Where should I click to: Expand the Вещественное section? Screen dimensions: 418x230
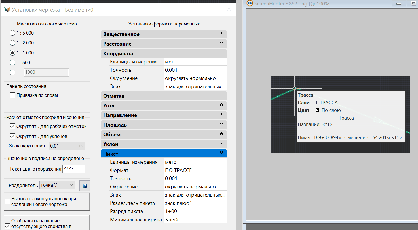(221, 34)
